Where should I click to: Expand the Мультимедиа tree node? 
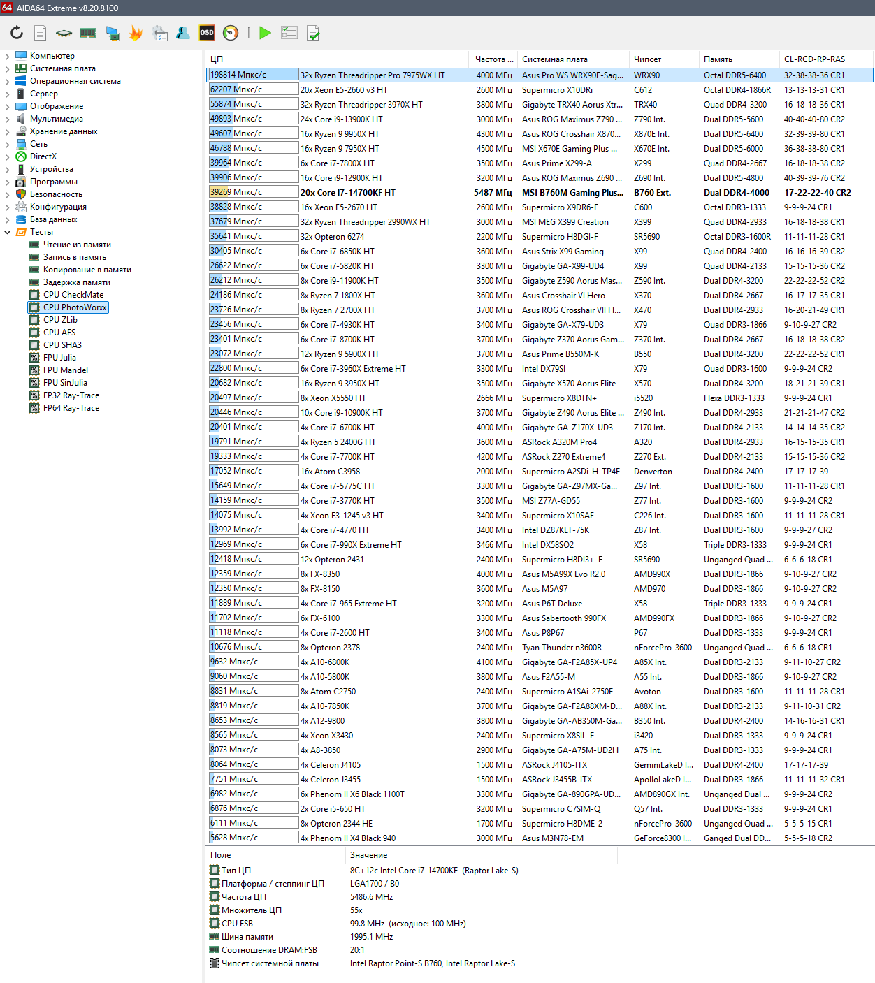7,119
